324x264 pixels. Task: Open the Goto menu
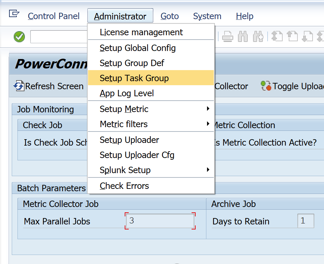169,16
